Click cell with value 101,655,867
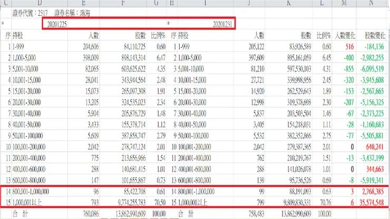This screenshot has width=390, height=219. 133,180
